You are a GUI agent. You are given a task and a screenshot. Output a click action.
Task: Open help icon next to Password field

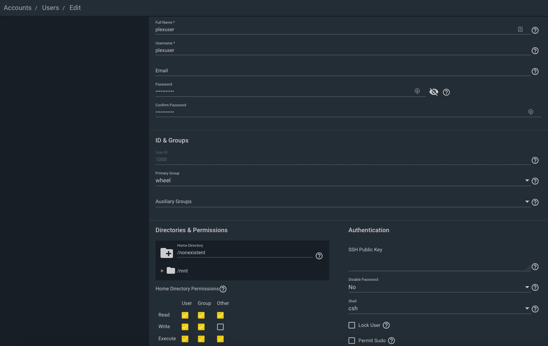446,92
